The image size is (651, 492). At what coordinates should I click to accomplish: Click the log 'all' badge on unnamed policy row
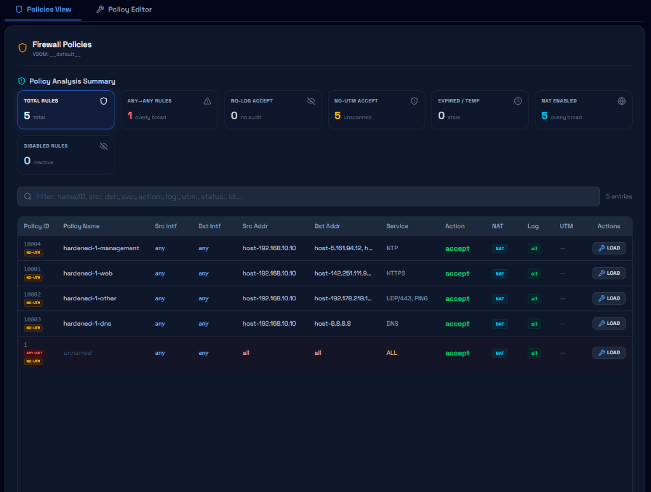(x=534, y=354)
